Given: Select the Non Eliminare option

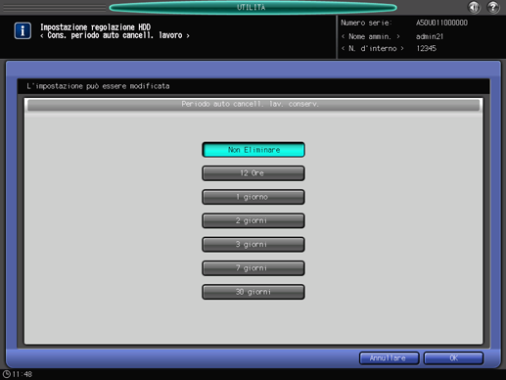Looking at the screenshot, I should tap(253, 150).
